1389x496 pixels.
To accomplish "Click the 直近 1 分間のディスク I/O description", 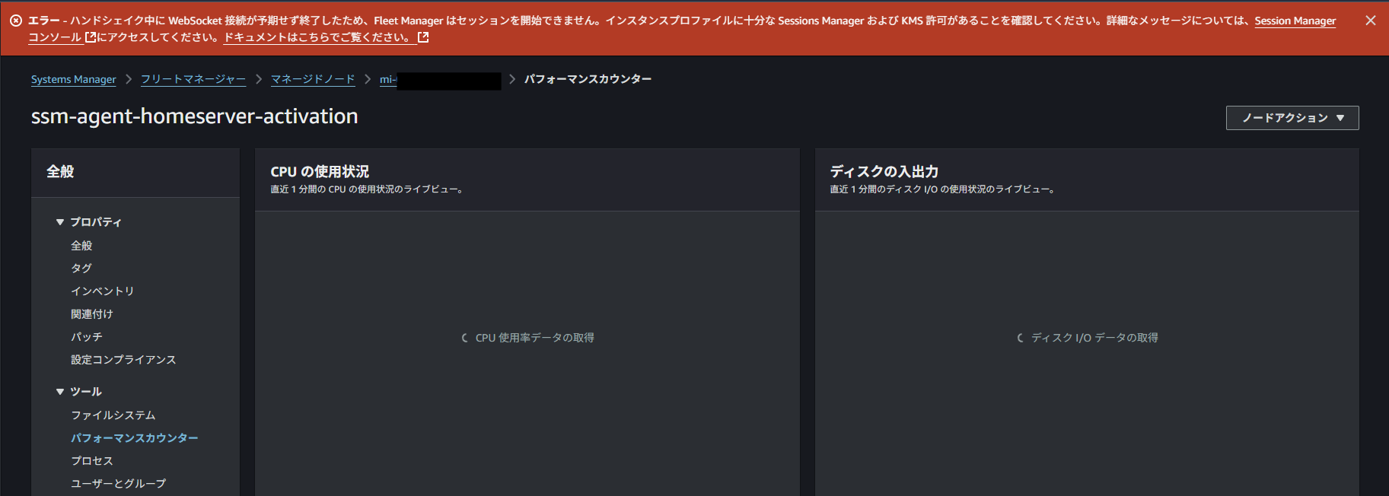I will point(942,189).
